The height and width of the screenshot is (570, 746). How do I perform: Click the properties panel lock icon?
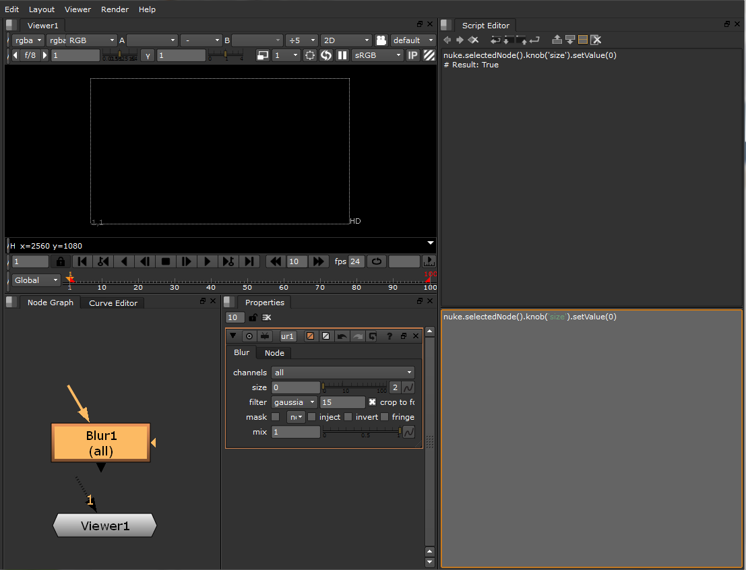click(253, 317)
